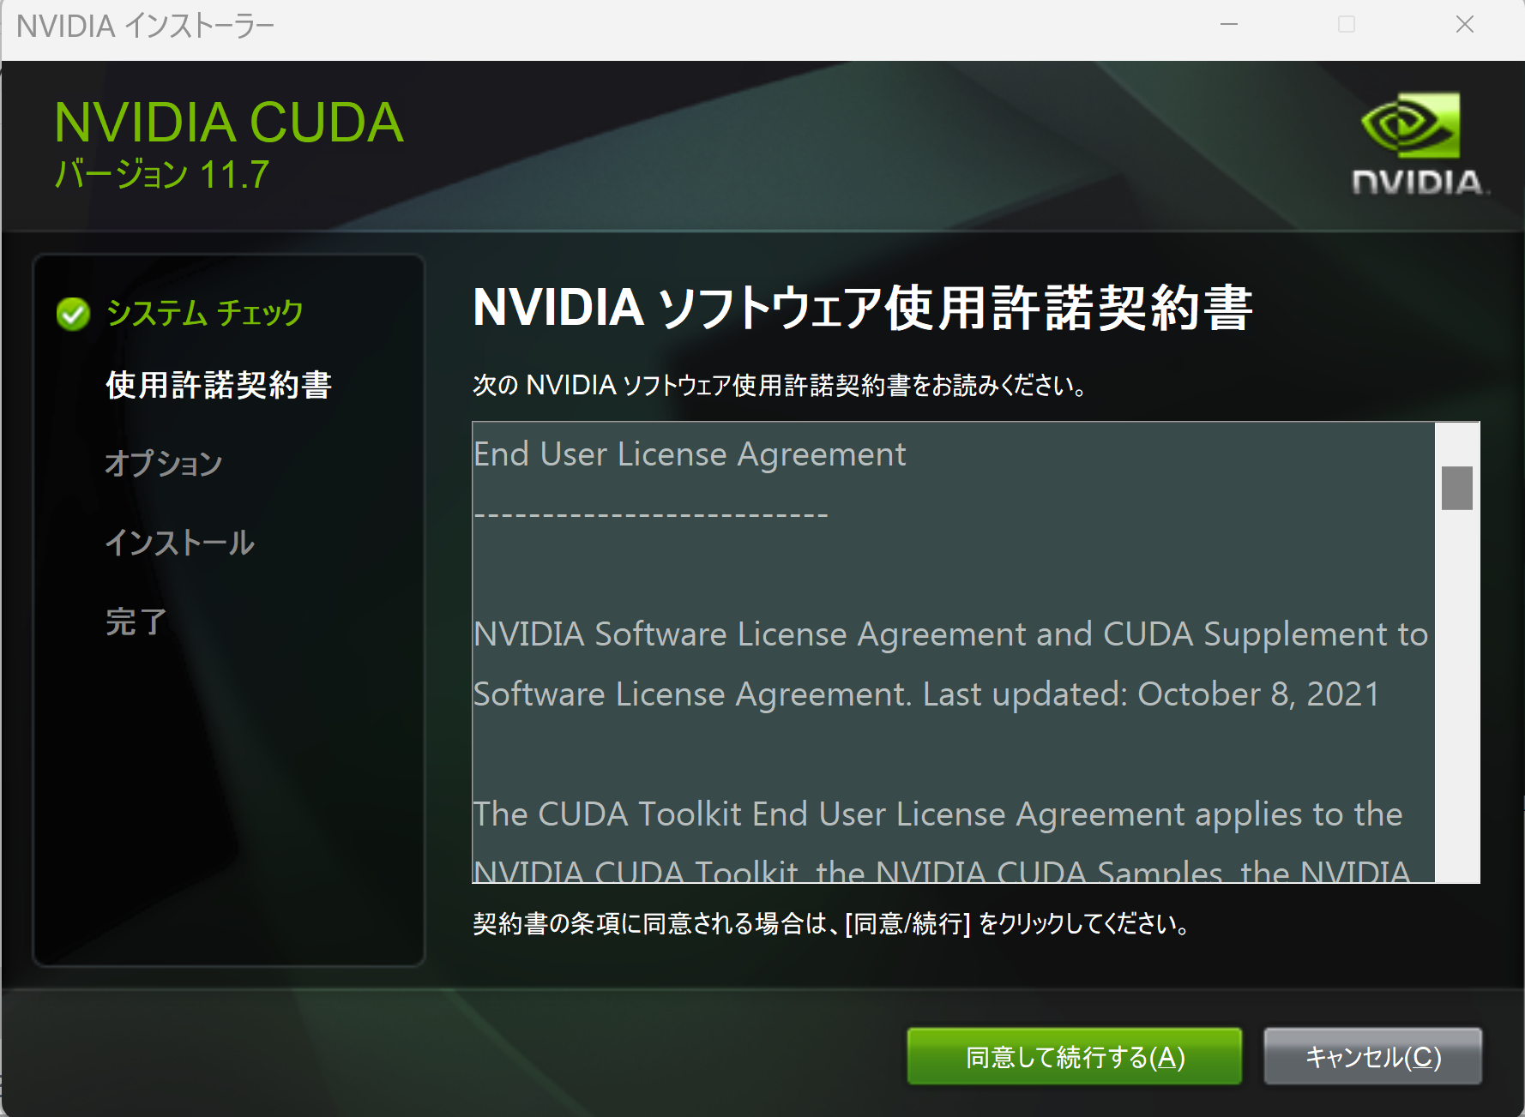Close the NVIDIA installer window
Image resolution: width=1525 pixels, height=1117 pixels.
[x=1464, y=25]
